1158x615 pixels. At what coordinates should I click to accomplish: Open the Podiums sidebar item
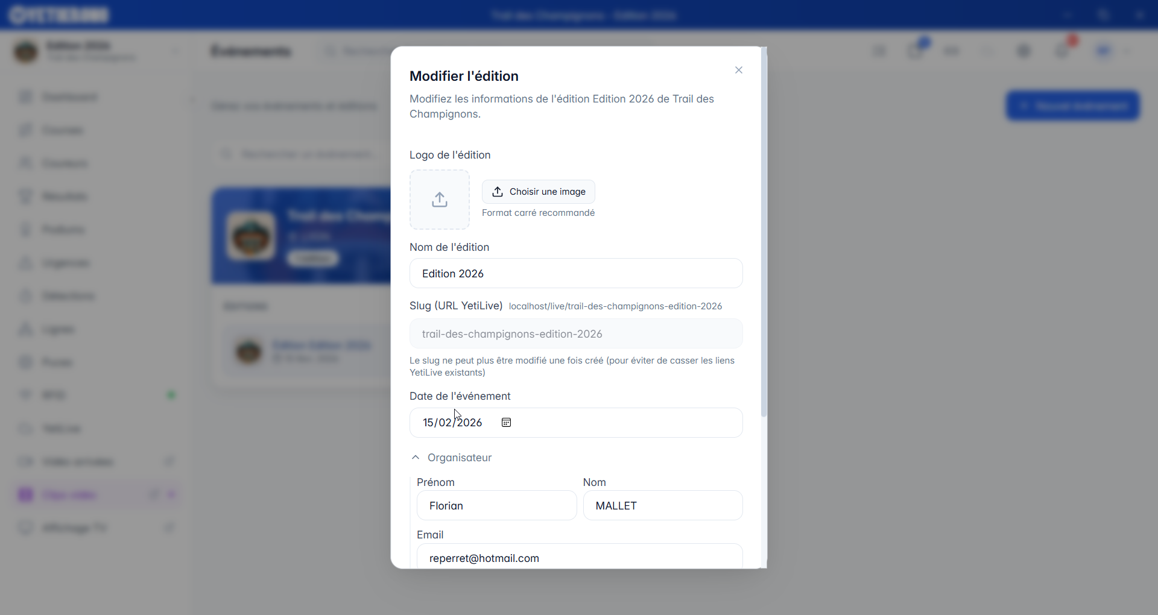pos(63,230)
